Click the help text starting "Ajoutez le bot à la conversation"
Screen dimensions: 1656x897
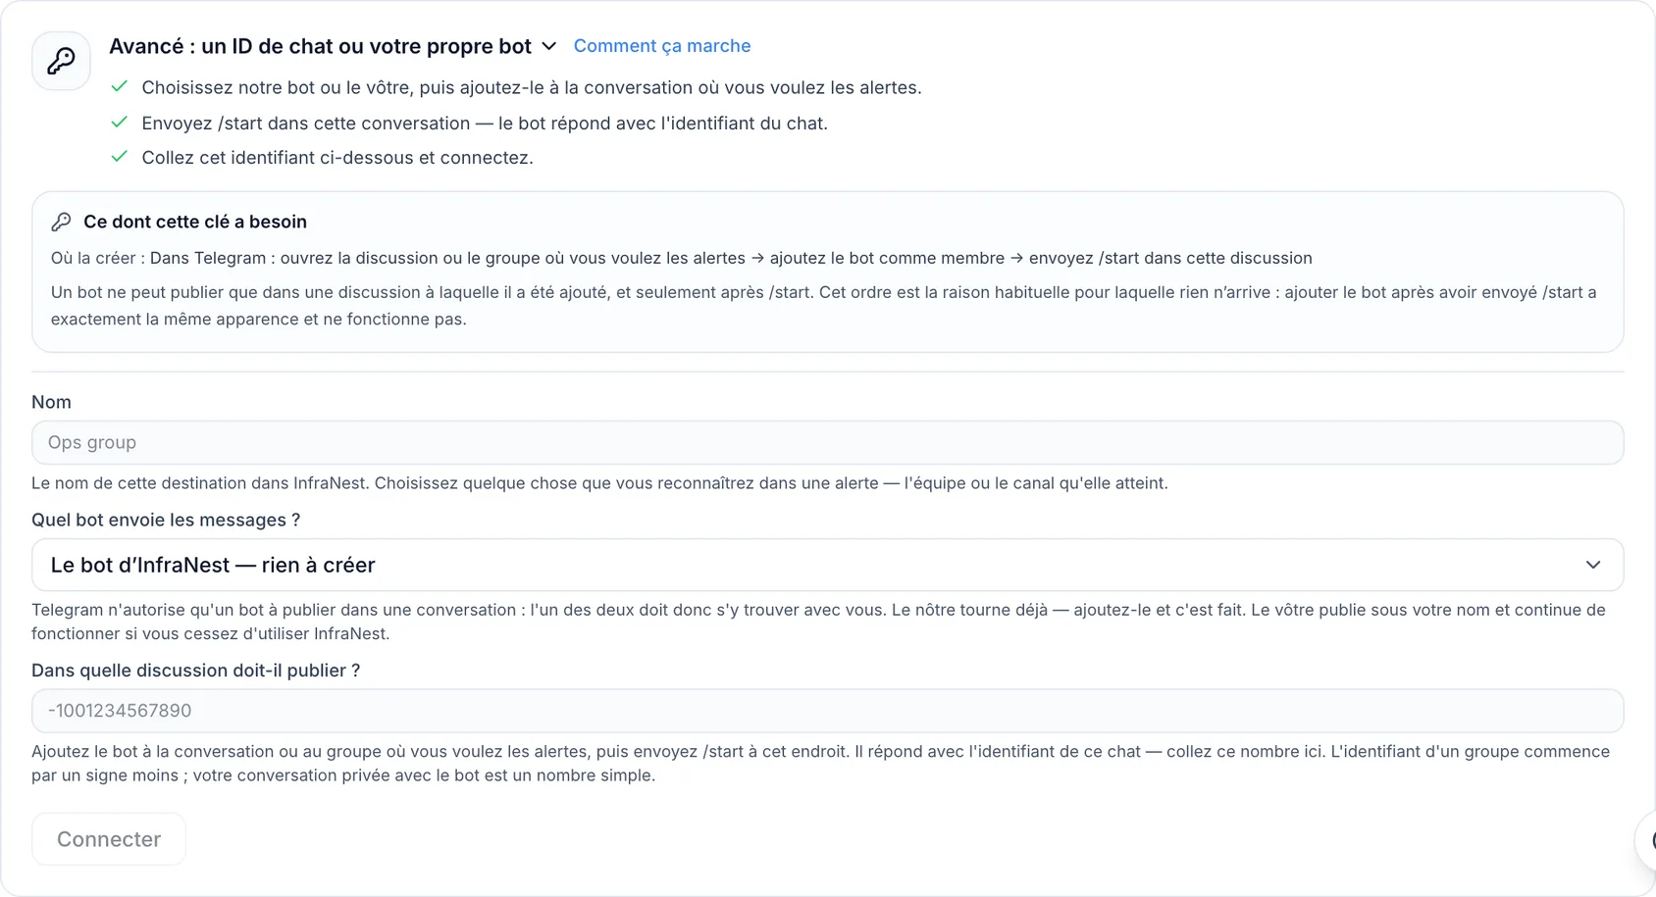tap(820, 764)
